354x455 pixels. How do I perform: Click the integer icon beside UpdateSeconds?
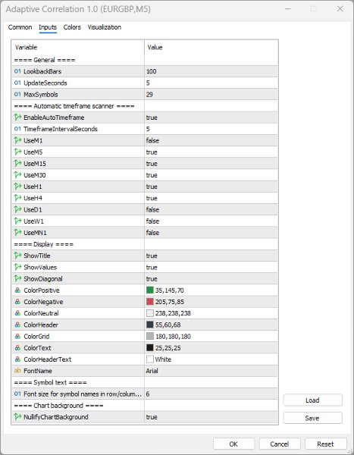click(x=17, y=83)
